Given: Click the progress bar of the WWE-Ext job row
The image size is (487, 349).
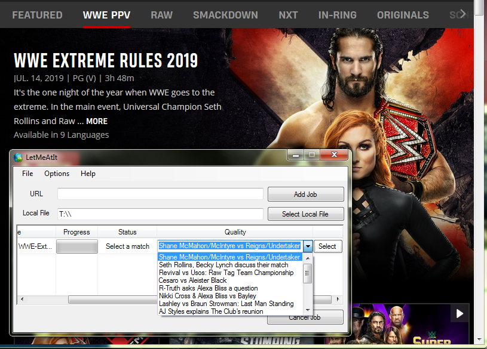Looking at the screenshot, I should coord(76,245).
